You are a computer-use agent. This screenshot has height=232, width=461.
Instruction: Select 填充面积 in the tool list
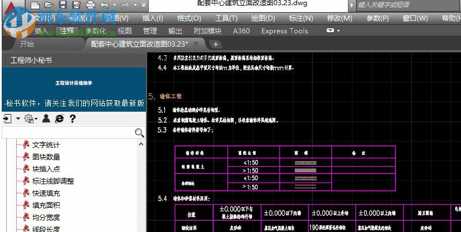coord(46,206)
